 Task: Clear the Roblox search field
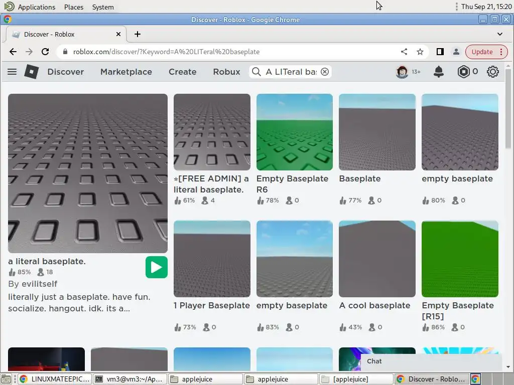pyautogui.click(x=325, y=72)
